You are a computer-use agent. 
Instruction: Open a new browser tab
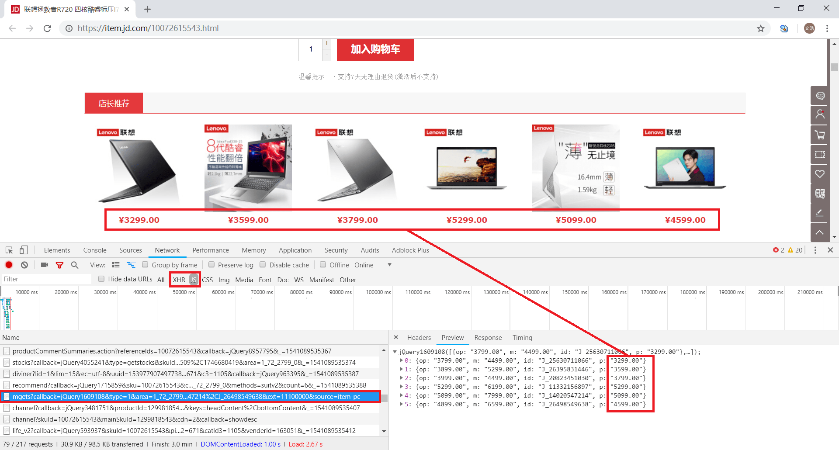coord(147,9)
